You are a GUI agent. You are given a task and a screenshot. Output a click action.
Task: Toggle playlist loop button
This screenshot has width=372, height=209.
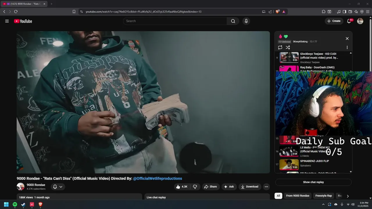[x=280, y=47]
